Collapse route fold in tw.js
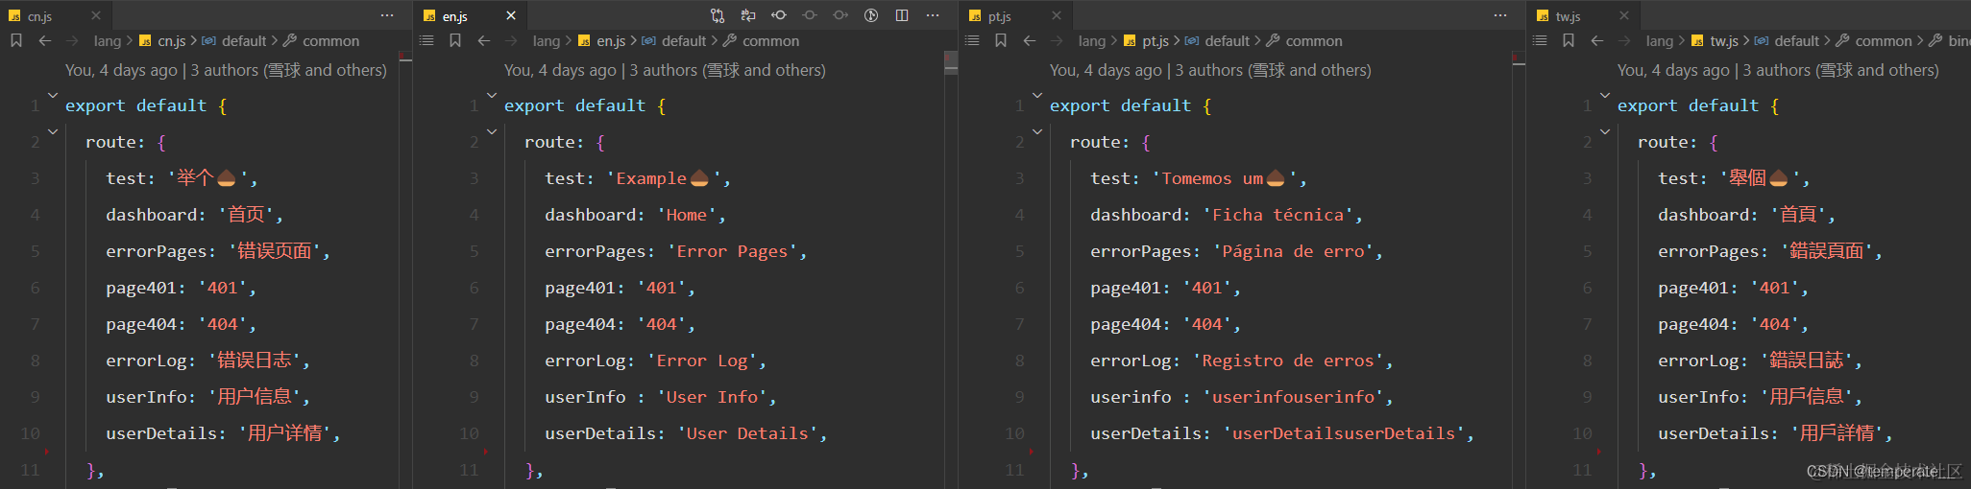 coord(1605,131)
